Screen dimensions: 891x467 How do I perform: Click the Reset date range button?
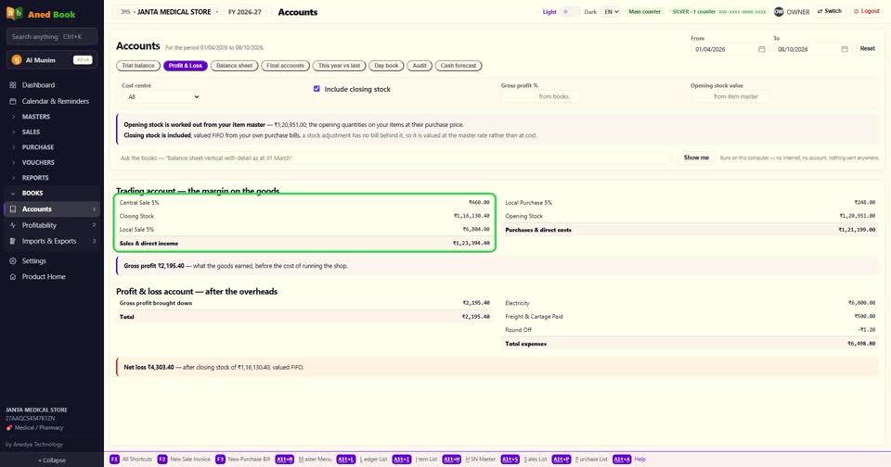pos(867,49)
